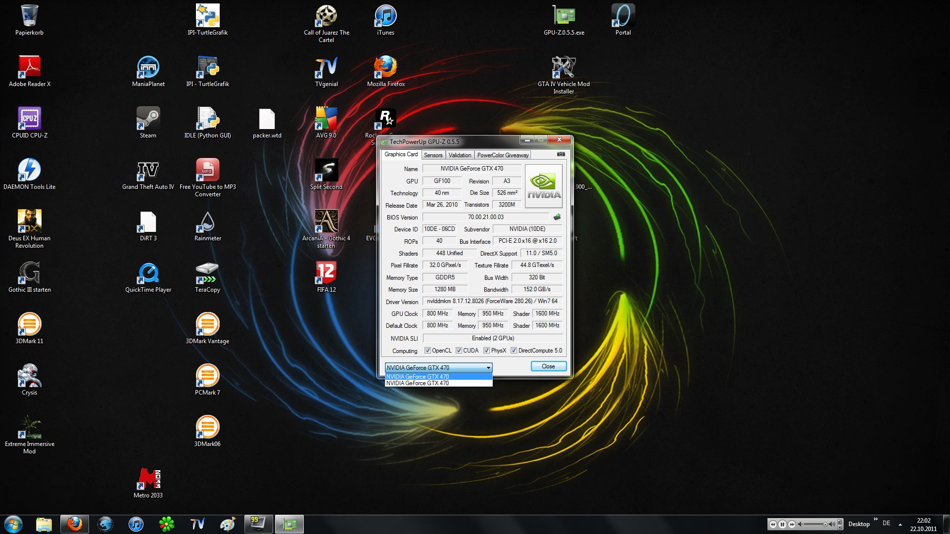Click the BIOS save chip icon
This screenshot has height=534, width=950.
(557, 217)
